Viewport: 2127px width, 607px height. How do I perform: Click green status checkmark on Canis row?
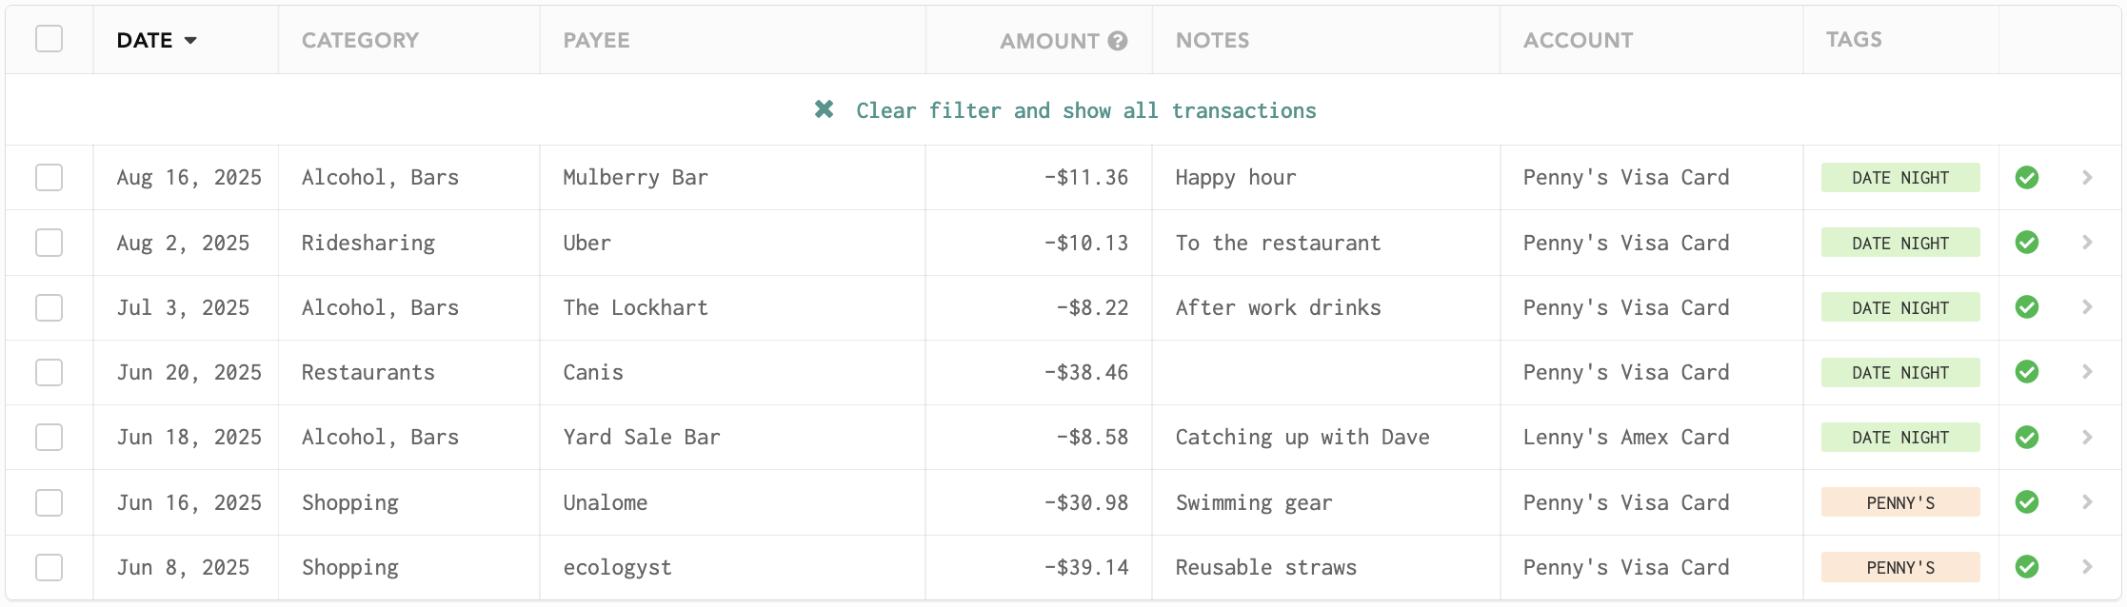(x=2027, y=372)
